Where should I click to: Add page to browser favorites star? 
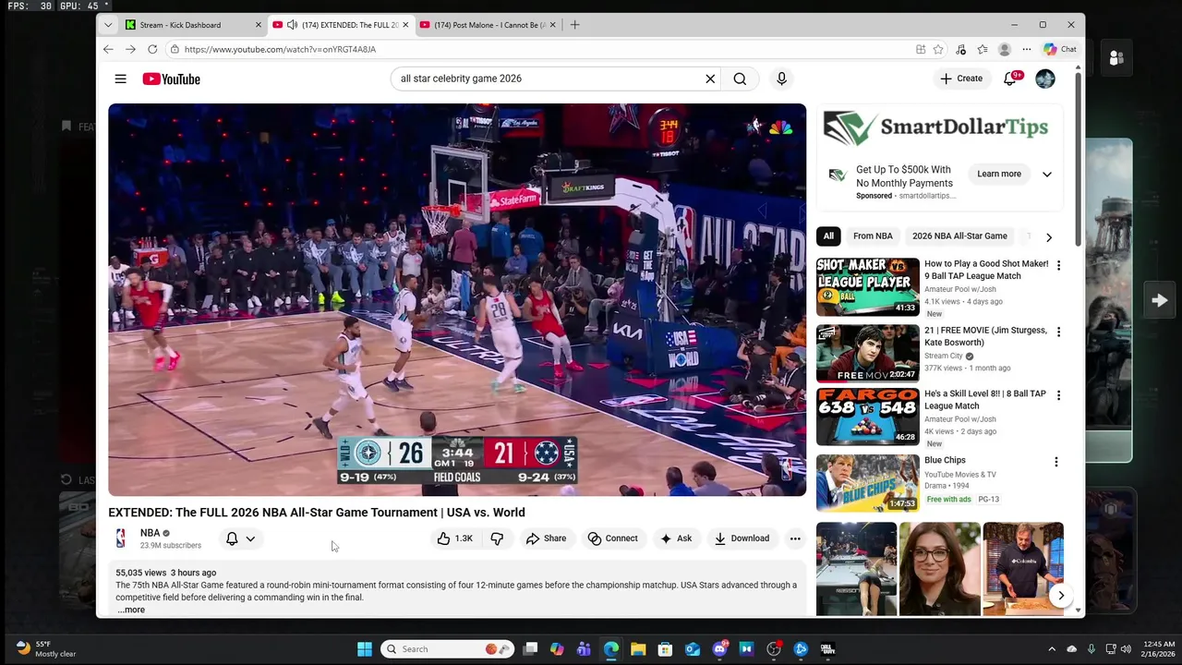click(x=938, y=49)
